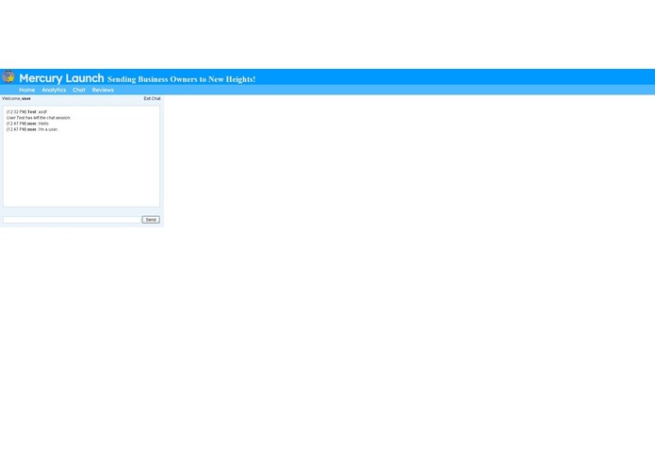Focus the chat message input field

[x=72, y=220]
